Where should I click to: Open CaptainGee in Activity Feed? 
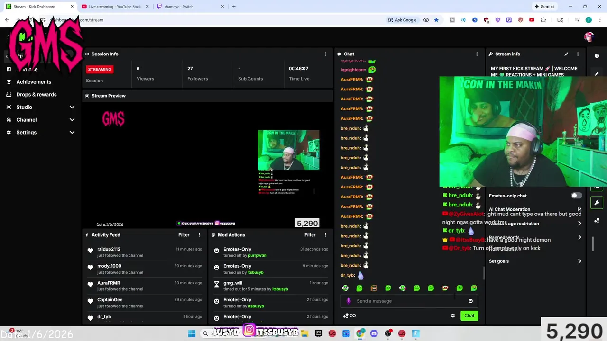110,300
